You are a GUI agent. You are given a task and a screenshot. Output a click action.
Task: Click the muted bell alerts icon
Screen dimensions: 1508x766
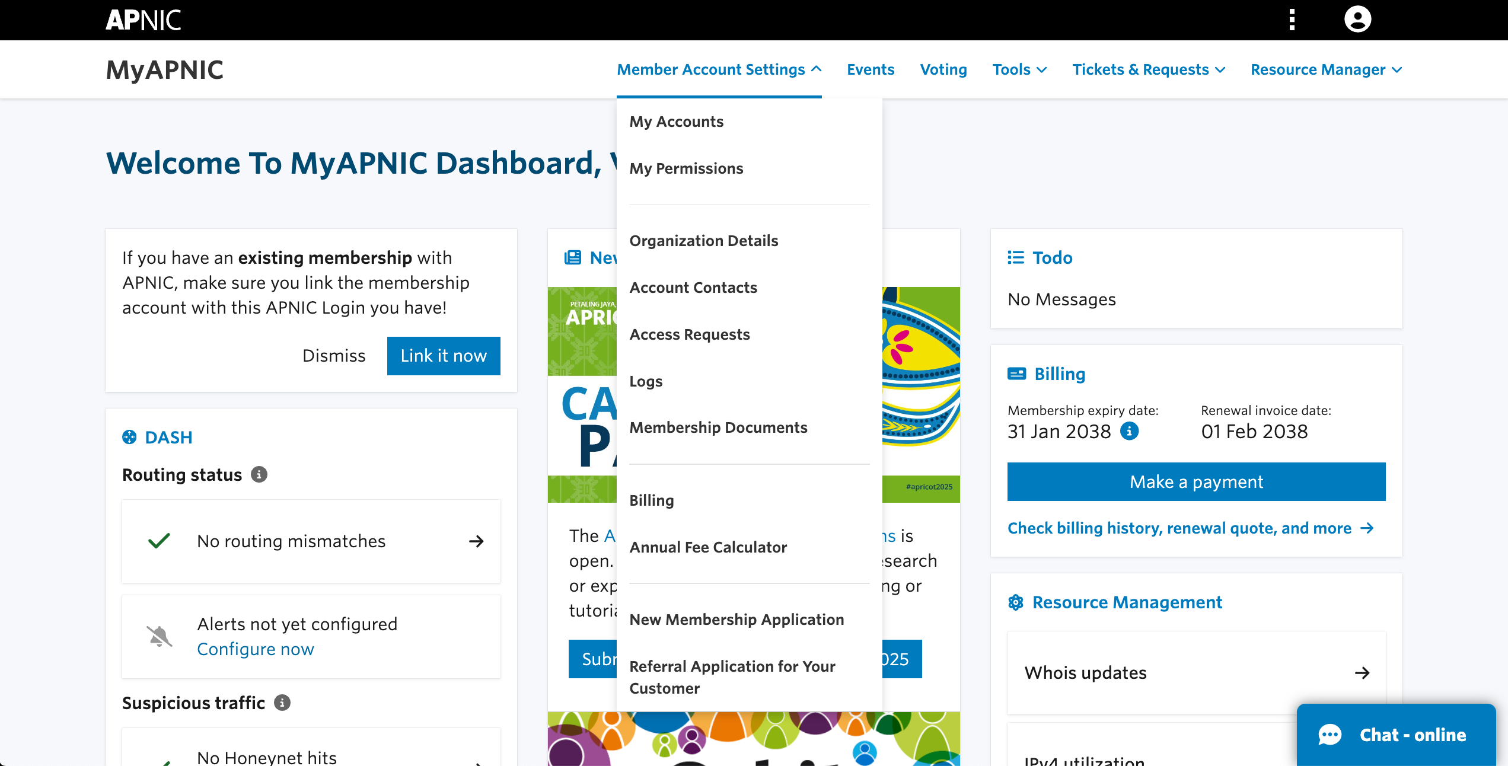pyautogui.click(x=160, y=637)
